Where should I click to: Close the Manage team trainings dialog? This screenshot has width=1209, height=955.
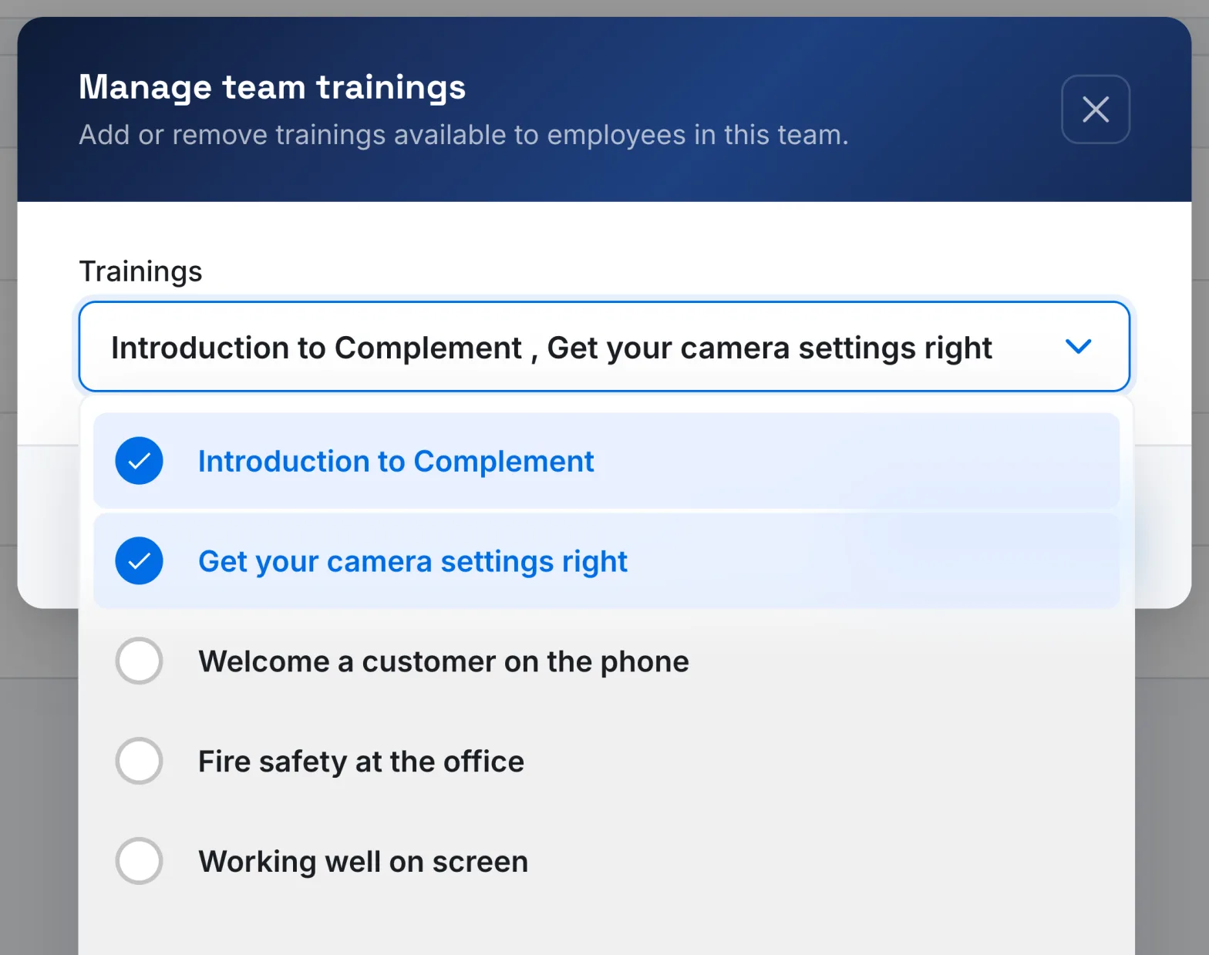click(1096, 109)
